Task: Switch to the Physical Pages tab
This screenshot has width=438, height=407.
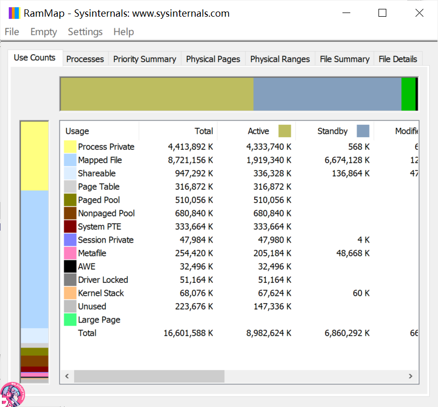Action: pos(213,59)
